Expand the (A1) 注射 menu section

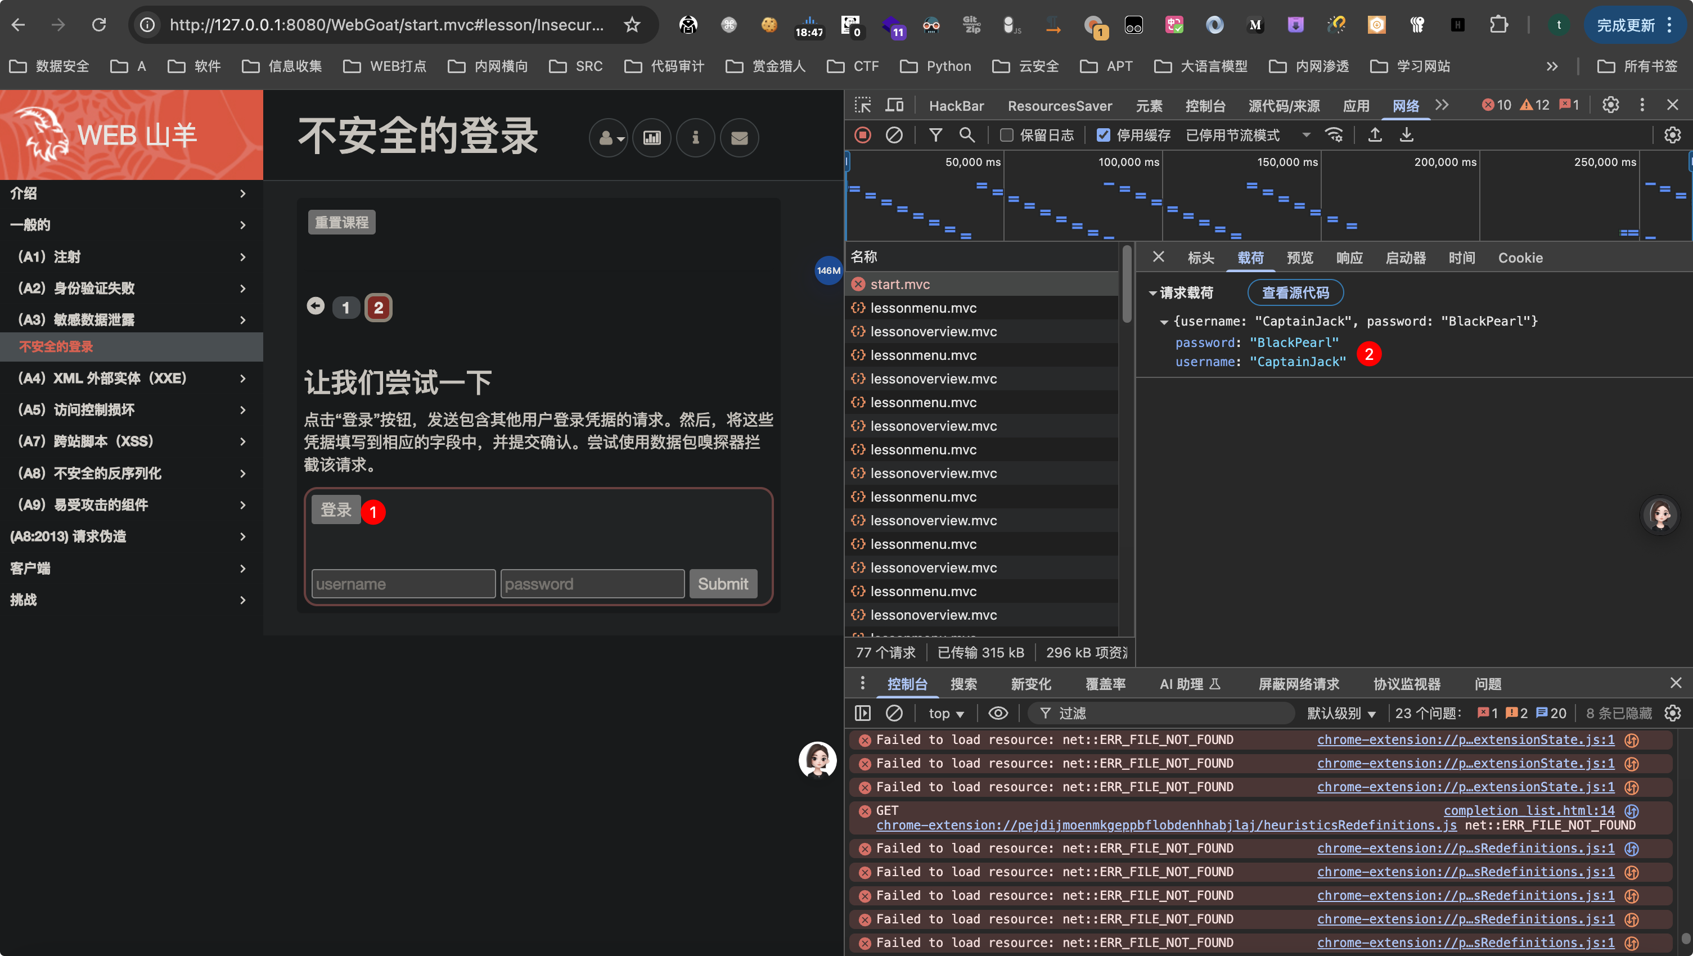[x=132, y=257]
